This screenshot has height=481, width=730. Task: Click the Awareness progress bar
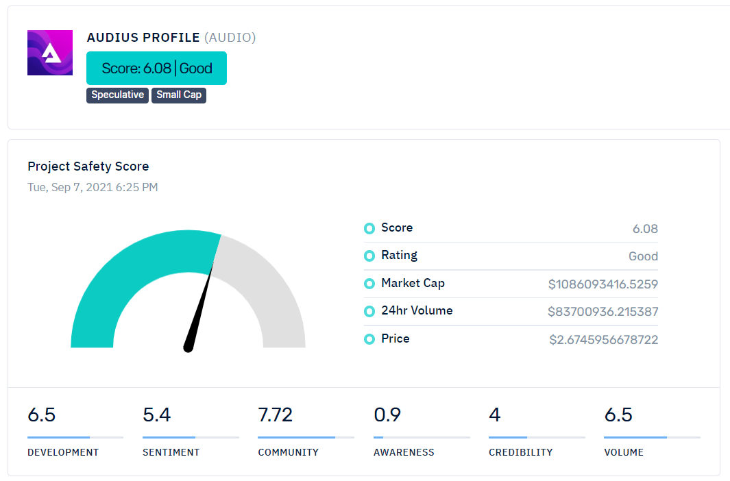tap(422, 437)
